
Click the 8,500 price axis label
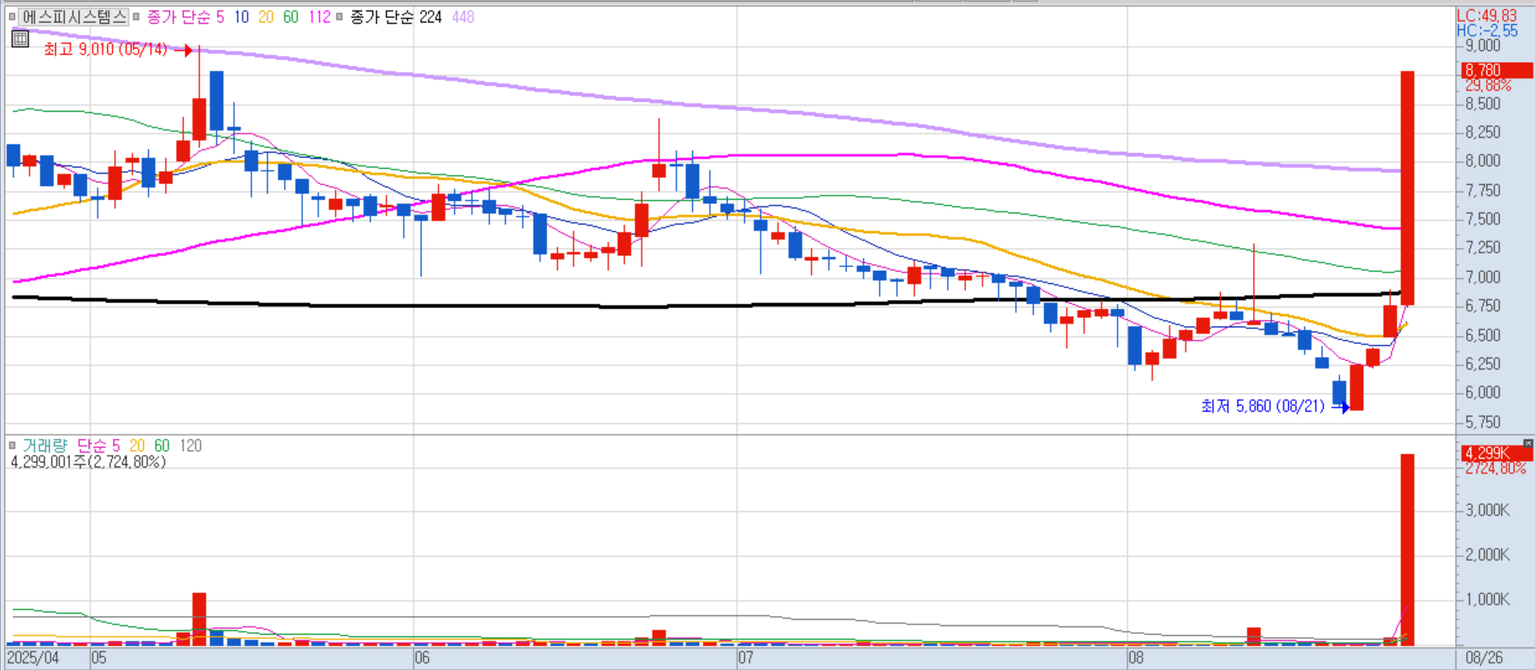pyautogui.click(x=1483, y=104)
